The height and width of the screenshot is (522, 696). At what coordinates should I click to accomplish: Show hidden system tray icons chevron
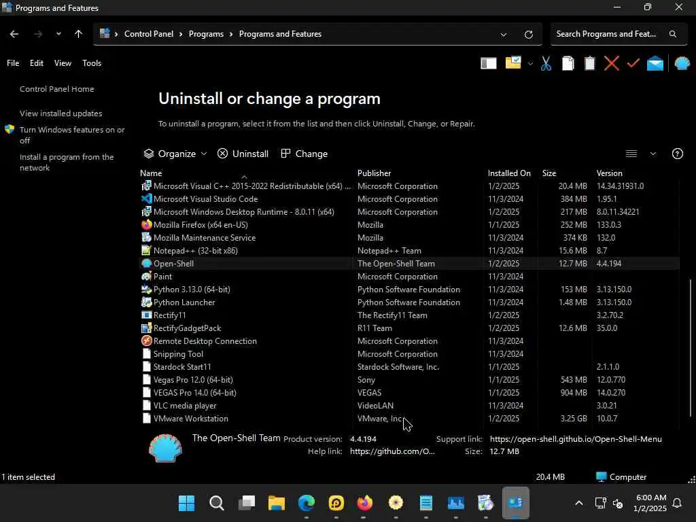point(579,504)
